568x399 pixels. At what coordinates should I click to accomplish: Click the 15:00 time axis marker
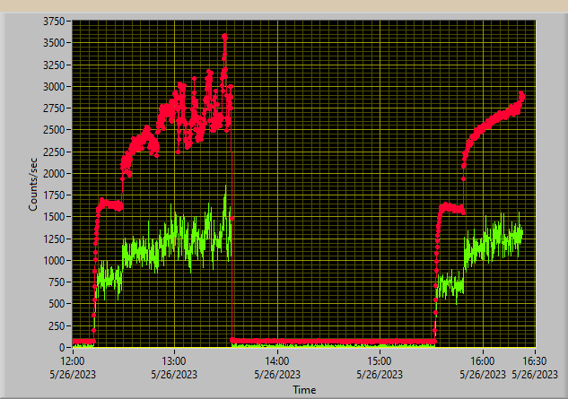[380, 361]
